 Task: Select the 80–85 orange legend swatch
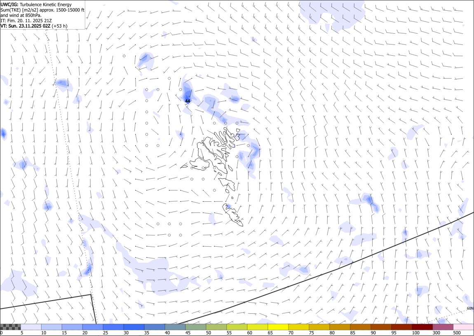coord(340,327)
